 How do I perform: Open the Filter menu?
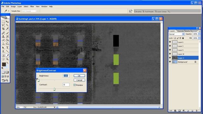pos(32,6)
